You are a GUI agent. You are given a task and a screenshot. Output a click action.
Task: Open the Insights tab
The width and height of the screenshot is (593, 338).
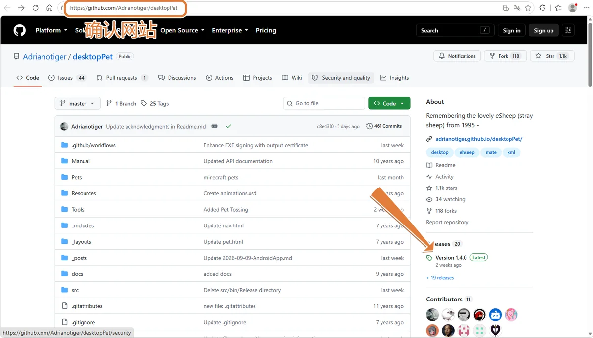tap(394, 78)
